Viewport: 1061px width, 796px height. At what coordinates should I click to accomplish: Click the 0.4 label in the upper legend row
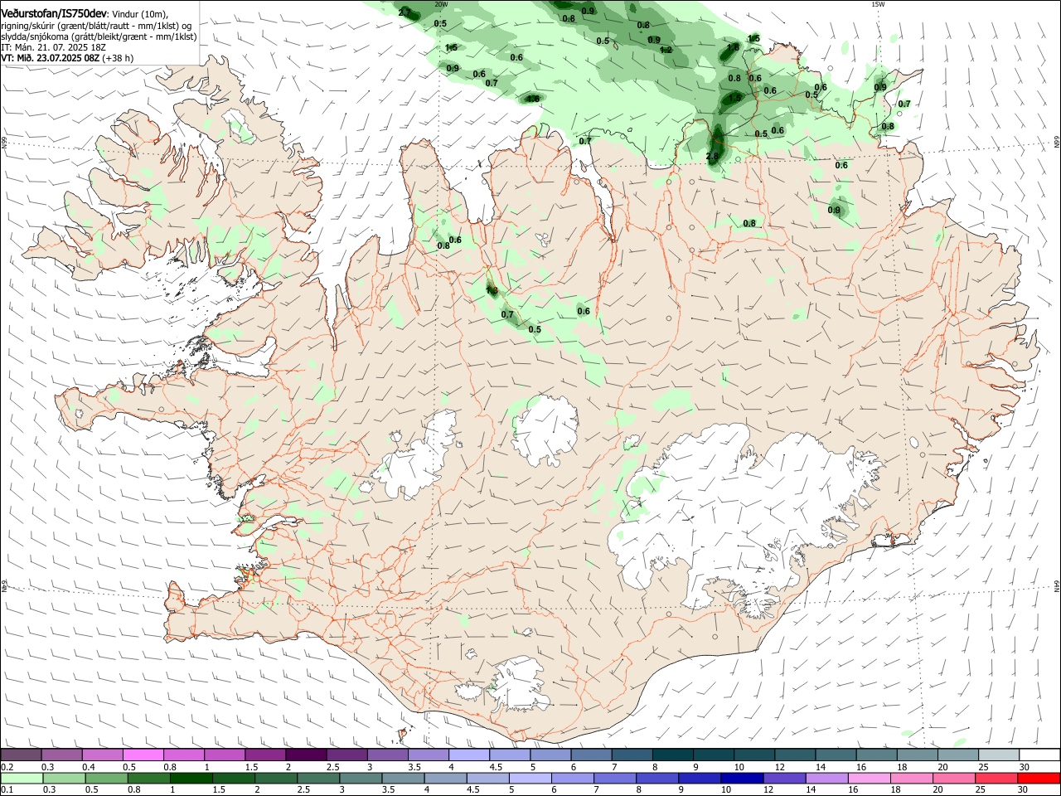[x=88, y=768]
